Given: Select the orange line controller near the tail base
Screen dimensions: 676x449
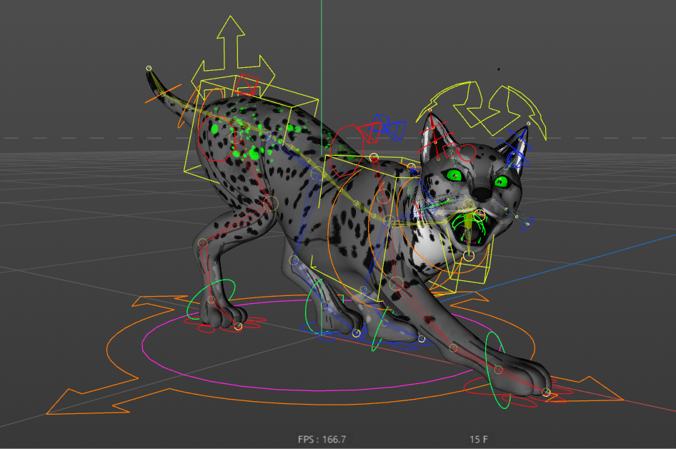Looking at the screenshot, I should tap(162, 94).
